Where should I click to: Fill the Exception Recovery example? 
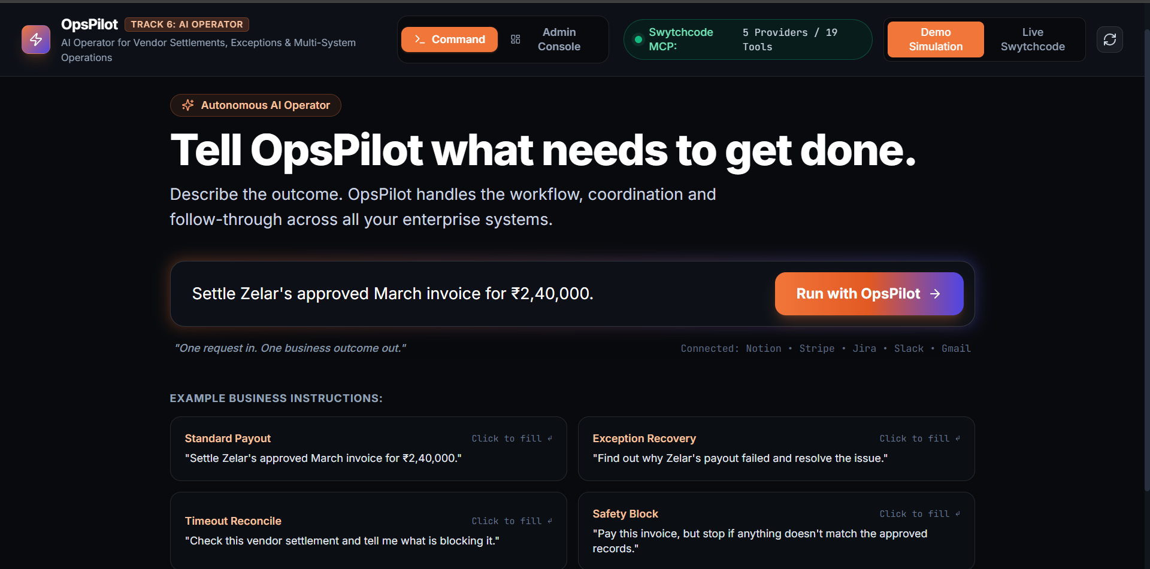pyautogui.click(x=776, y=449)
